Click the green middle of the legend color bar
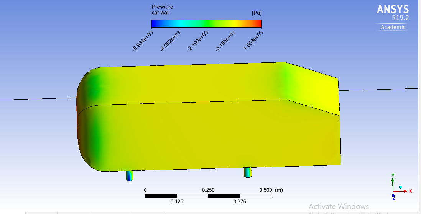The image size is (421, 214). tap(206, 24)
